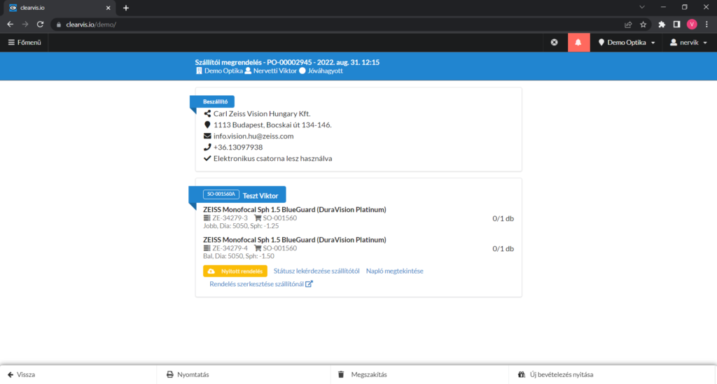The image size is (717, 384).
Task: Click the SO-001560A order badge
Action: [x=221, y=194]
